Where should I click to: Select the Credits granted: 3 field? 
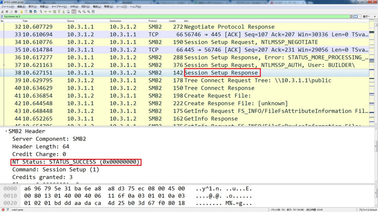pyautogui.click(x=42, y=177)
